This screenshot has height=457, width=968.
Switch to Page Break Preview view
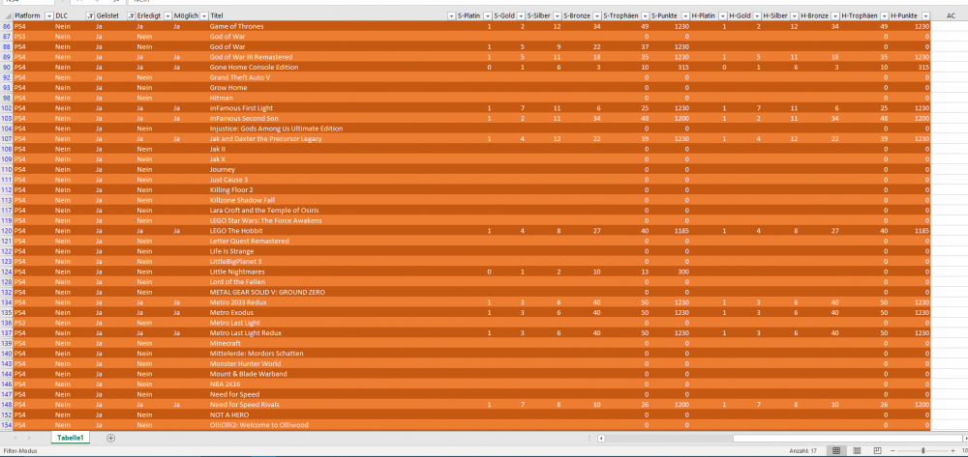876,451
